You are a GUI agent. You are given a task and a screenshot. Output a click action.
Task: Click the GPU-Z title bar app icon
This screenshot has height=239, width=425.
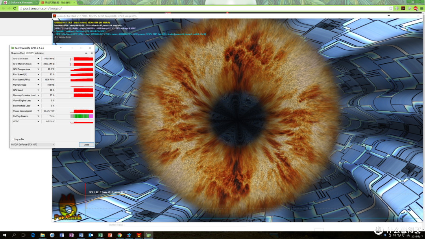(13, 48)
